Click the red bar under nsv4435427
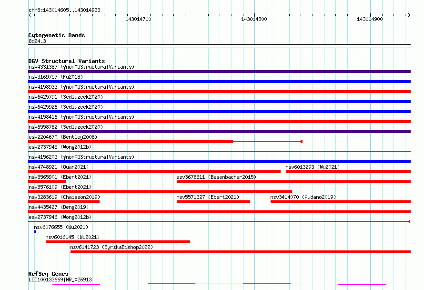424x290 pixels. 219,212
